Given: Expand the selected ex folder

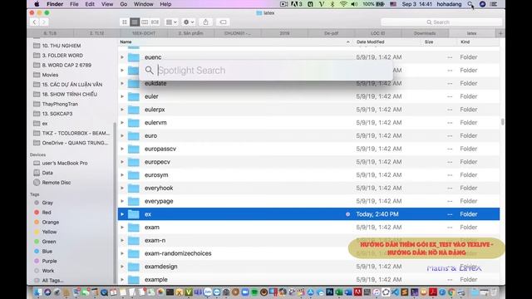Looking at the screenshot, I should (x=122, y=214).
